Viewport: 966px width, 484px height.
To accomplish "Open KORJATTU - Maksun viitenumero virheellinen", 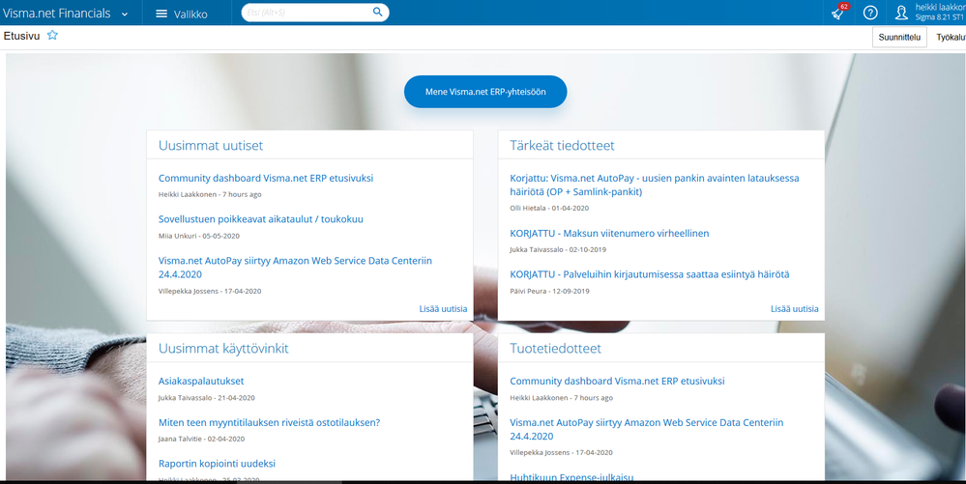I will 609,234.
